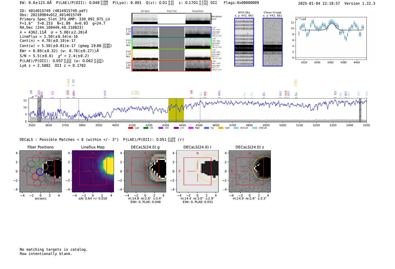Open the Fiber Positions panel
This screenshot has width=395, height=269.
pyautogui.click(x=41, y=171)
